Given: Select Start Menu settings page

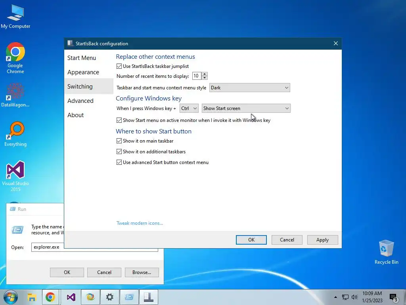Looking at the screenshot, I should 88,58.
